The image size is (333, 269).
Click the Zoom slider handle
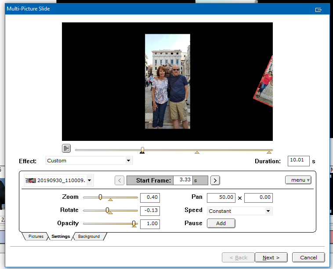(x=100, y=197)
